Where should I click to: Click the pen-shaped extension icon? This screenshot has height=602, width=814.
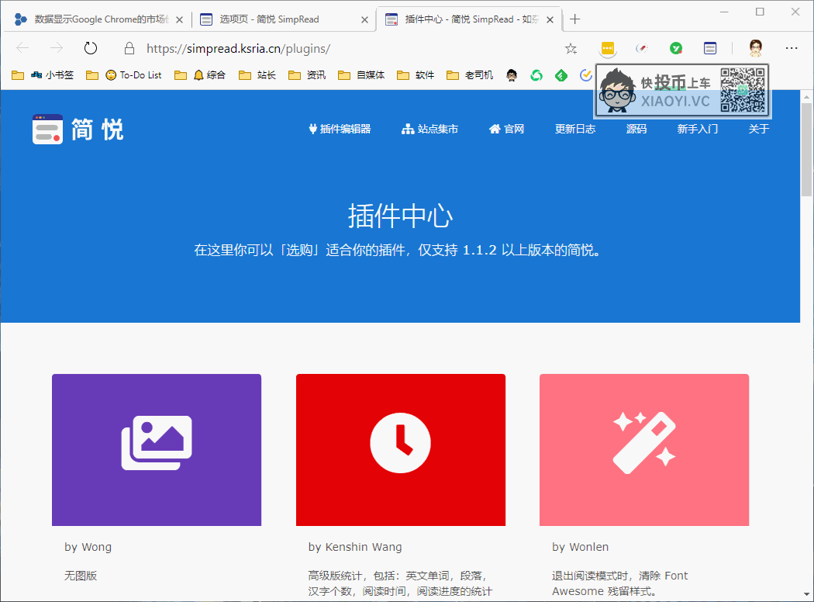(x=642, y=48)
